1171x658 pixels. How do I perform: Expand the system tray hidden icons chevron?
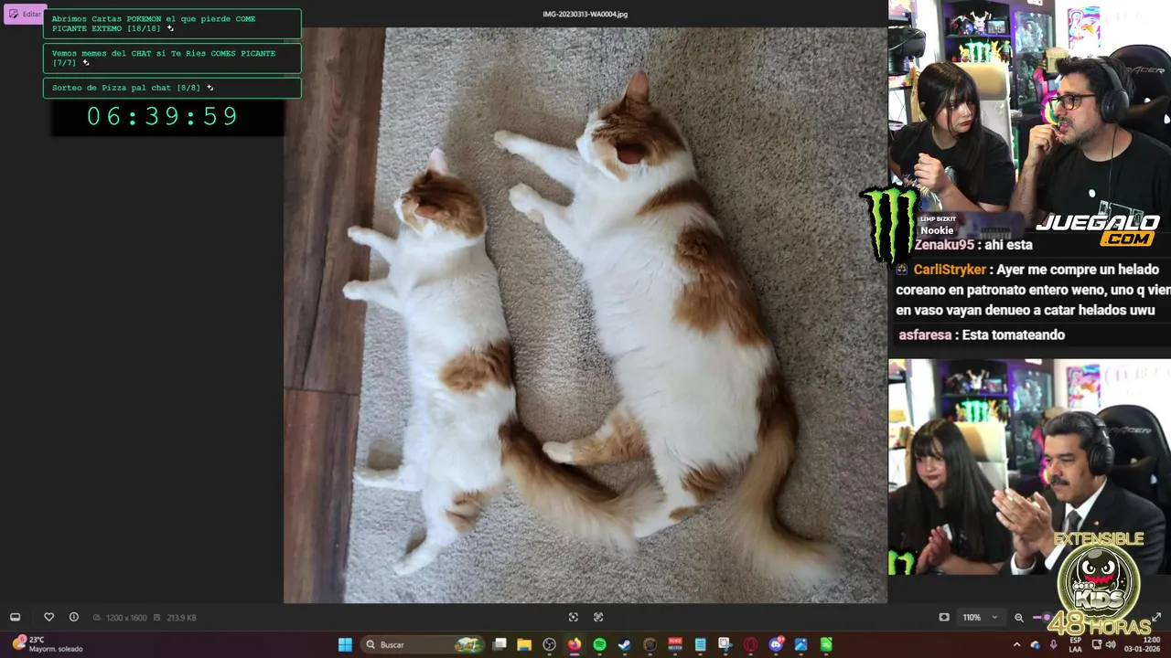tap(1017, 645)
